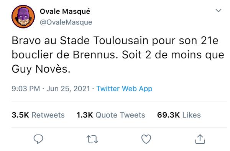View the 3.5K Retweets list
Viewport: 230px width, 151px height.
click(x=38, y=115)
